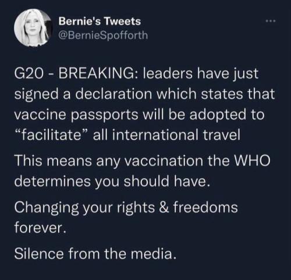Click the line 'Silence from the media.'
Image resolution: width=291 pixels, height=280 pixels.
pos(95,254)
